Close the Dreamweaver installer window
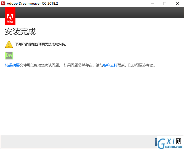The height and width of the screenshot is (149, 184). [x=177, y=4]
